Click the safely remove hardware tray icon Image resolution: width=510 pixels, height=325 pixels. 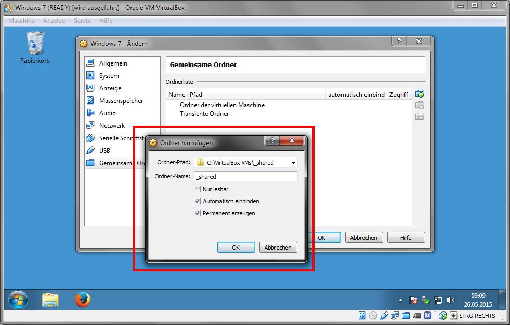pyautogui.click(x=426, y=300)
